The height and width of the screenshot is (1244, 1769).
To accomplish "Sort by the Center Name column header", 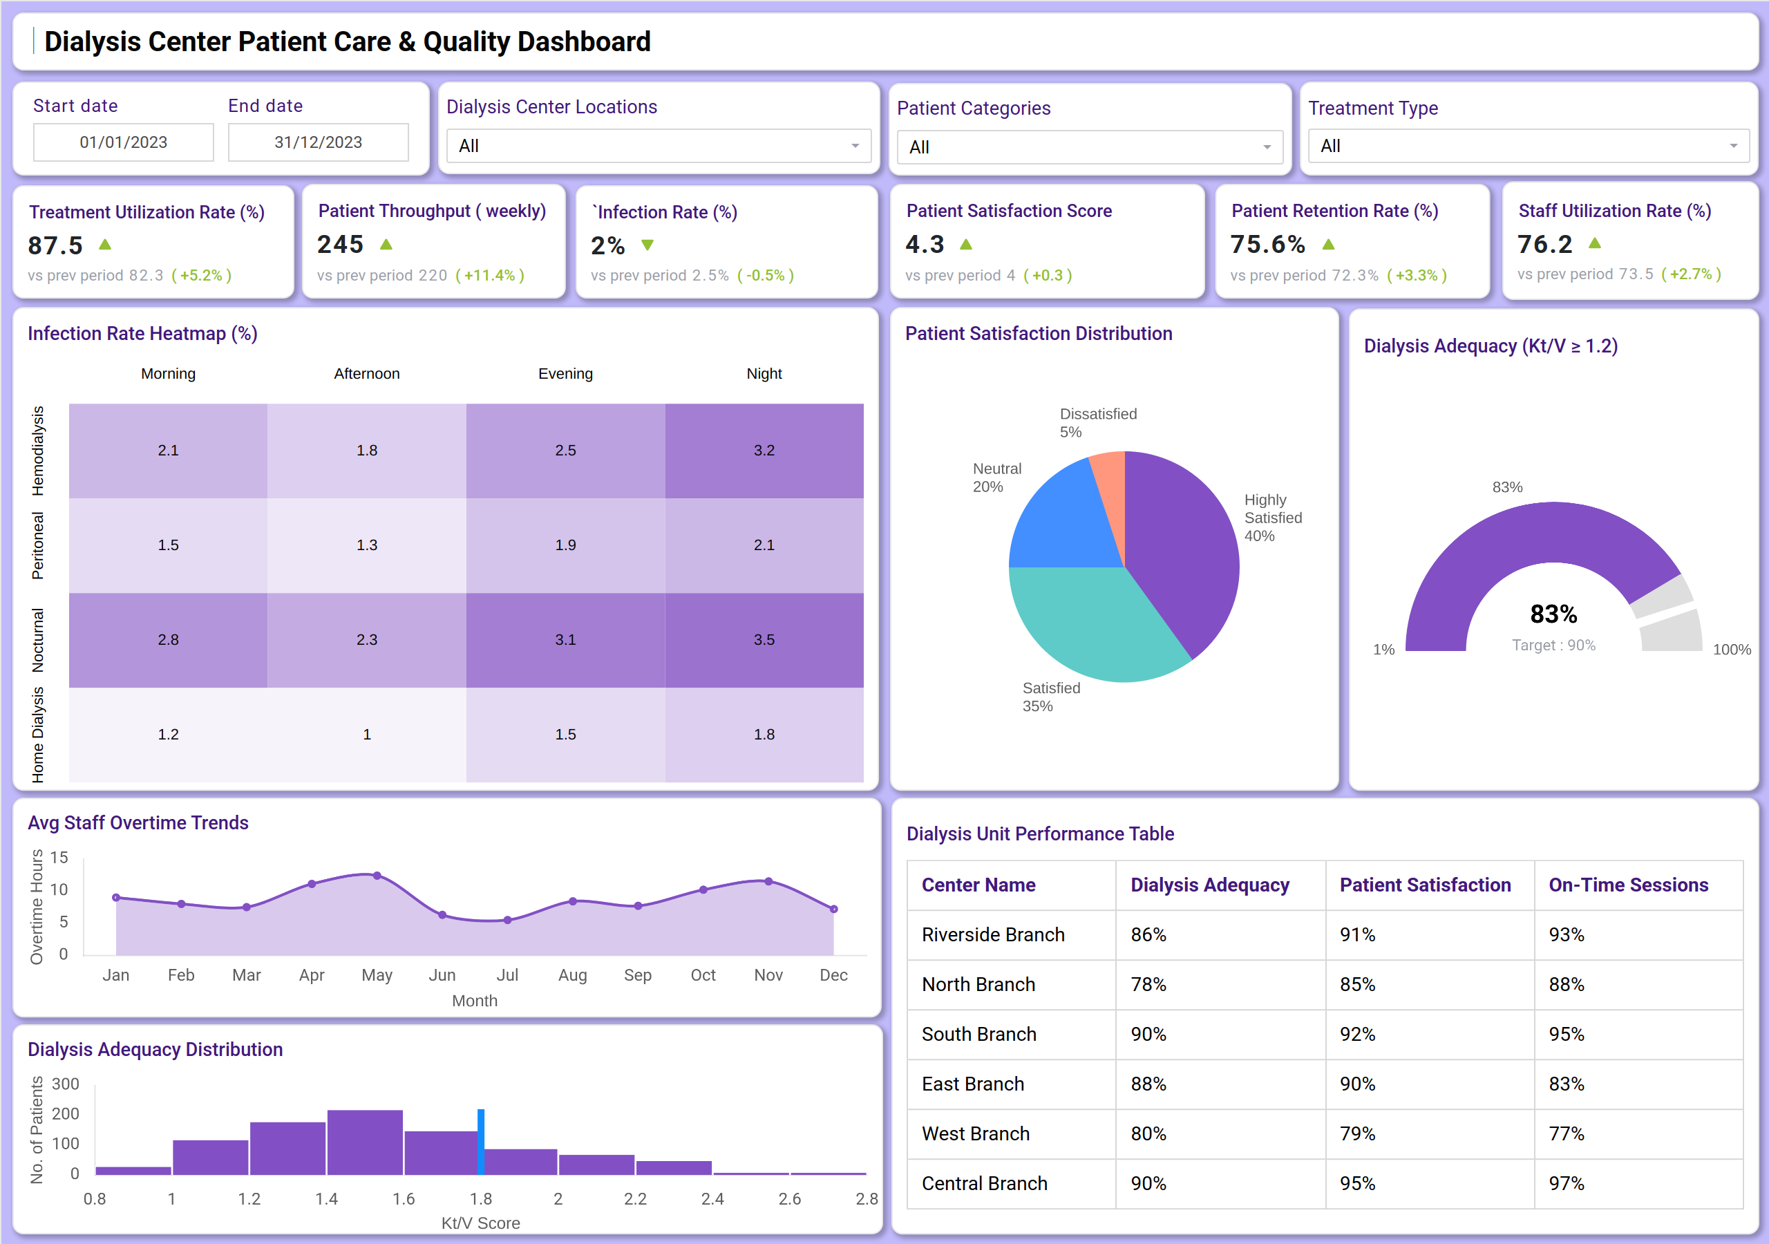I will point(978,885).
